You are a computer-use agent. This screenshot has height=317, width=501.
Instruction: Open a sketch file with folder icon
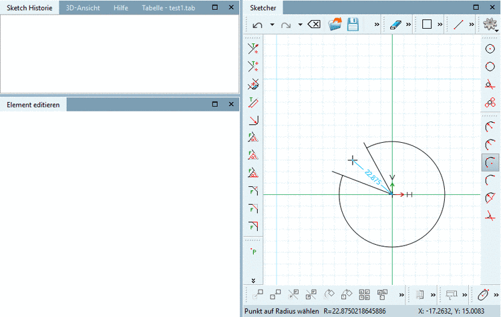tap(335, 24)
